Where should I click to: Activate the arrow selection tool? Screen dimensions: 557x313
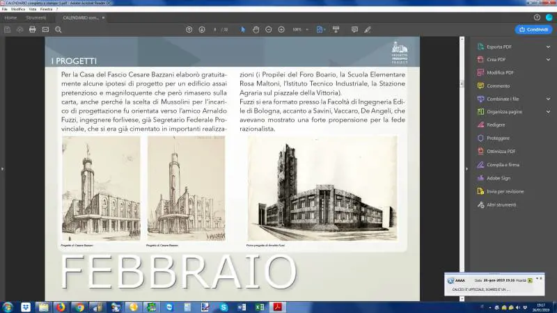243,30
